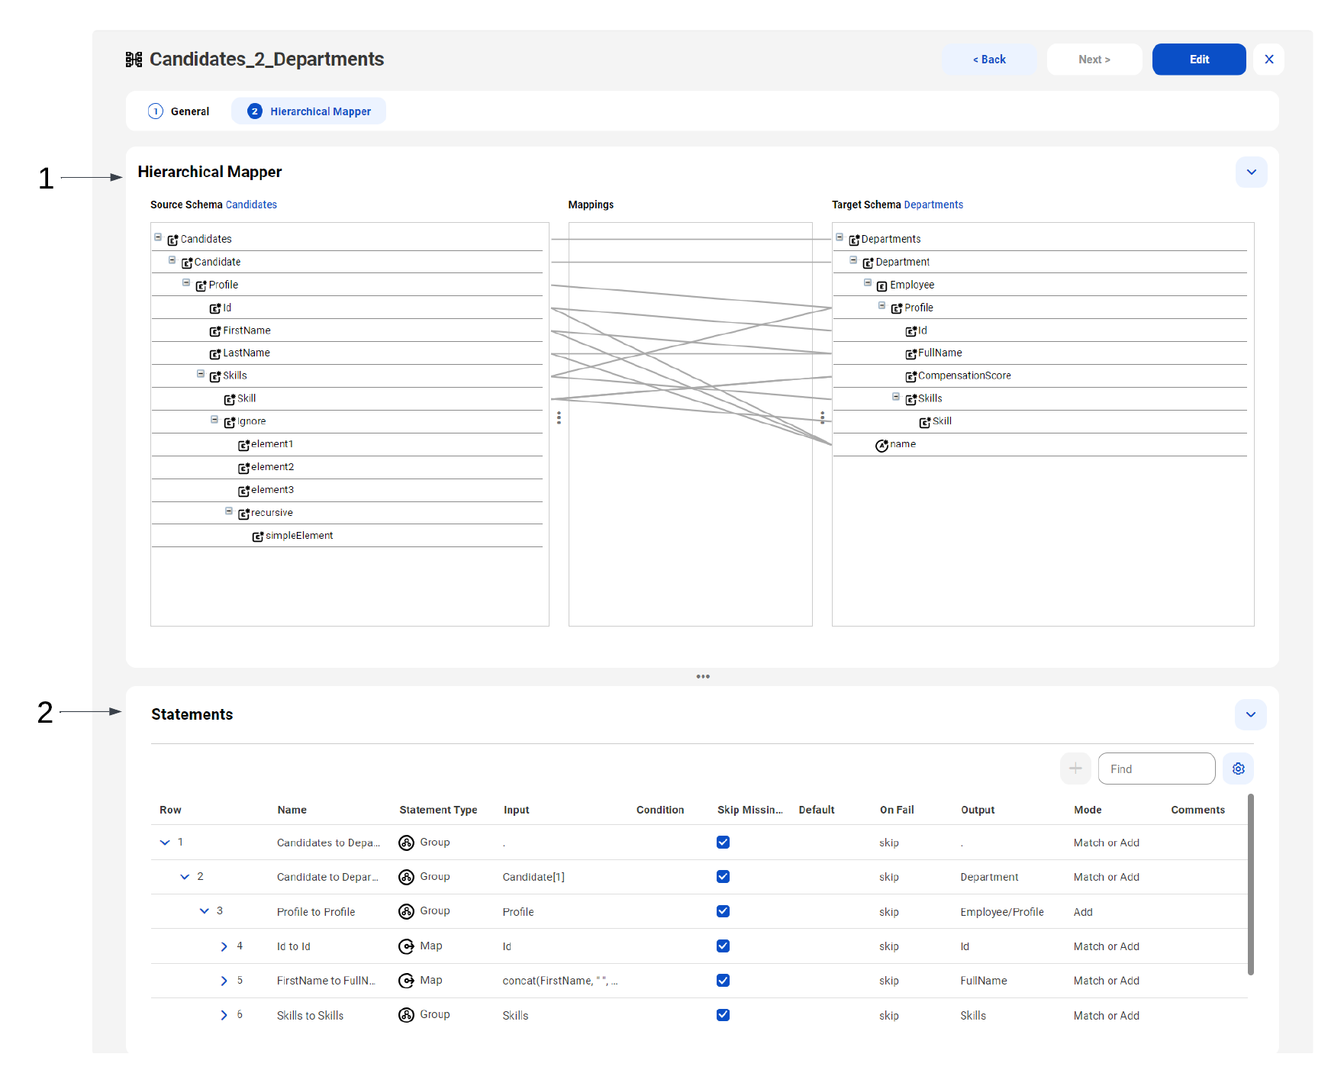1344x1086 pixels.
Task: Click the Employee element icon
Action: point(882,285)
